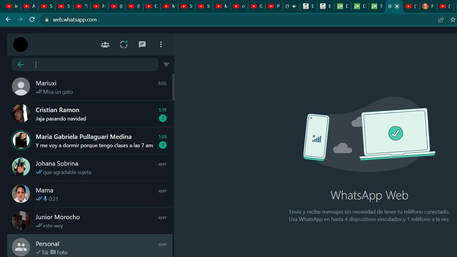457x257 pixels.
Task: Click the green back arrow in search
Action: tap(21, 65)
